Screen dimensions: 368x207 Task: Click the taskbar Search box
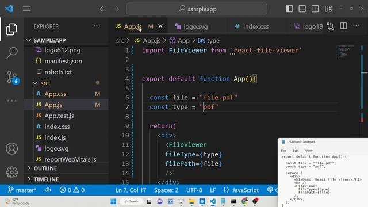(x=131, y=201)
